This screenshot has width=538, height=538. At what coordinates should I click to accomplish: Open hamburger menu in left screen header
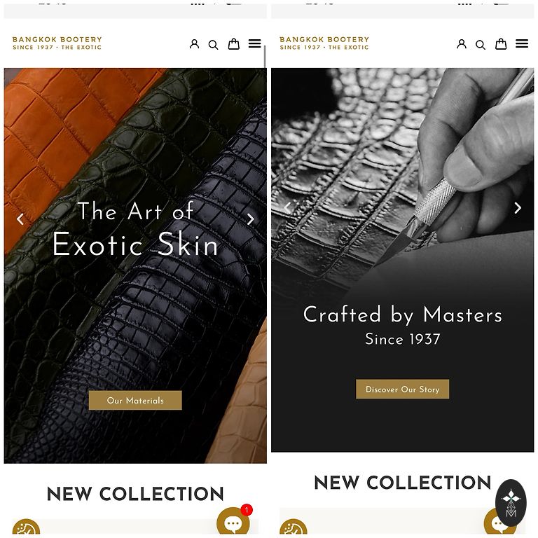tap(255, 43)
